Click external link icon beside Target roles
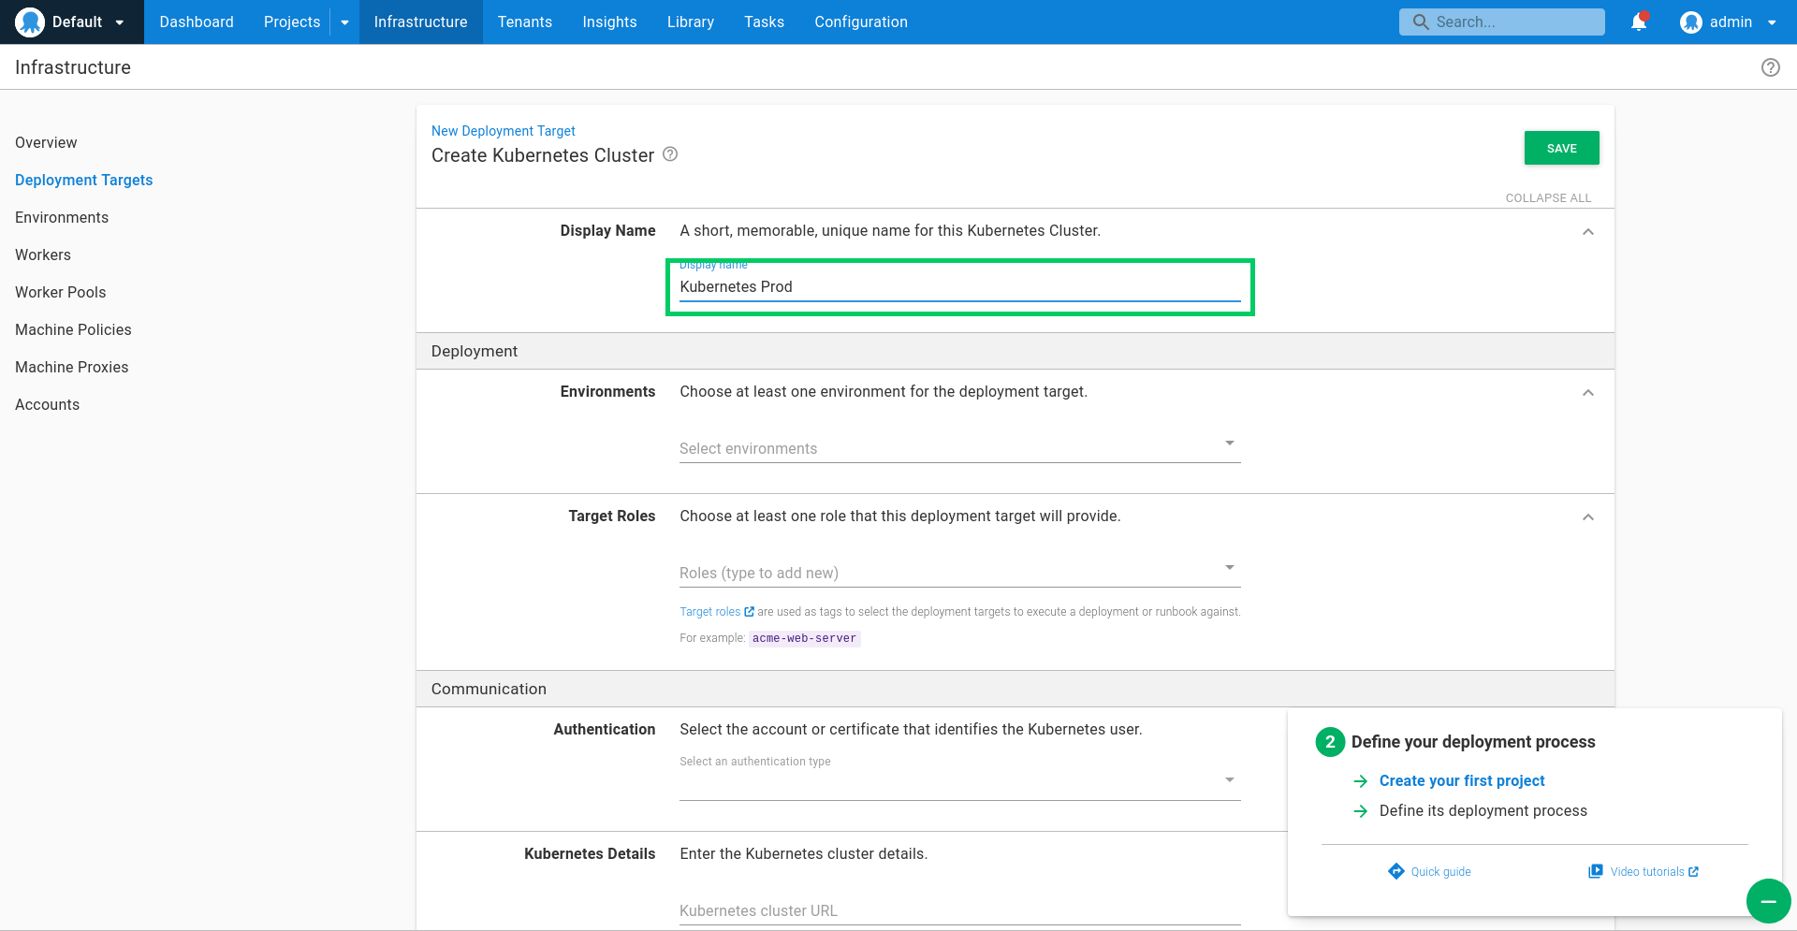The image size is (1797, 931). click(749, 612)
